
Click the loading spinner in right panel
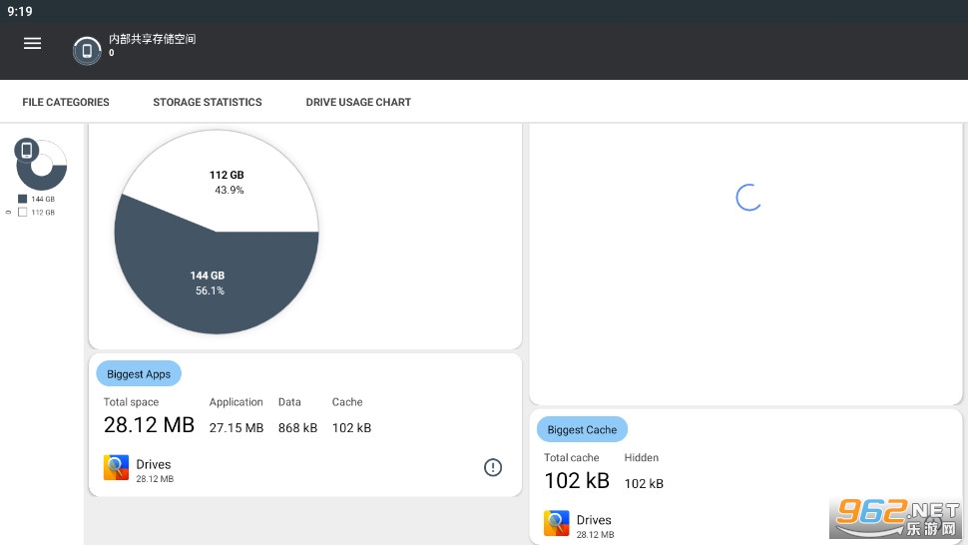click(x=748, y=198)
